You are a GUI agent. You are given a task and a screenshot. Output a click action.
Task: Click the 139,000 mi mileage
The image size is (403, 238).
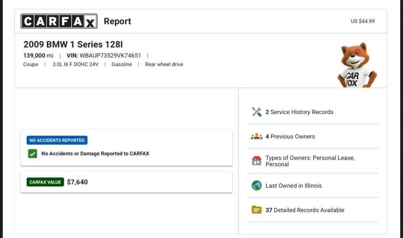point(38,55)
